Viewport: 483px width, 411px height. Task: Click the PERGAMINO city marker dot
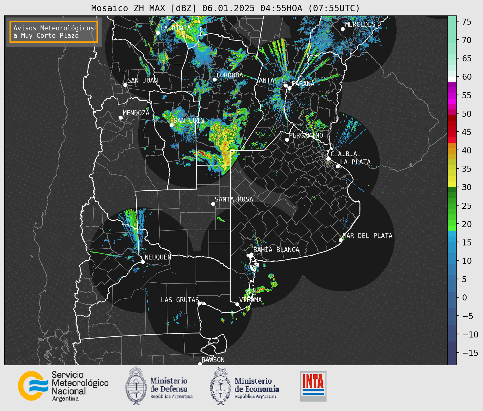point(287,140)
